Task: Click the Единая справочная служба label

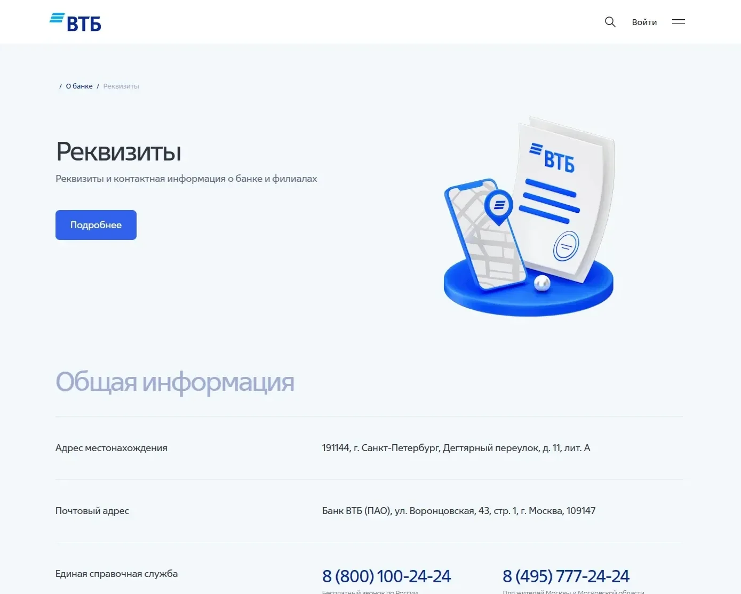Action: click(x=116, y=574)
